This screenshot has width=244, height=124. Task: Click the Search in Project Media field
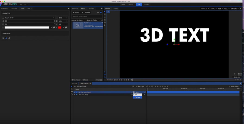[x=87, y=16]
